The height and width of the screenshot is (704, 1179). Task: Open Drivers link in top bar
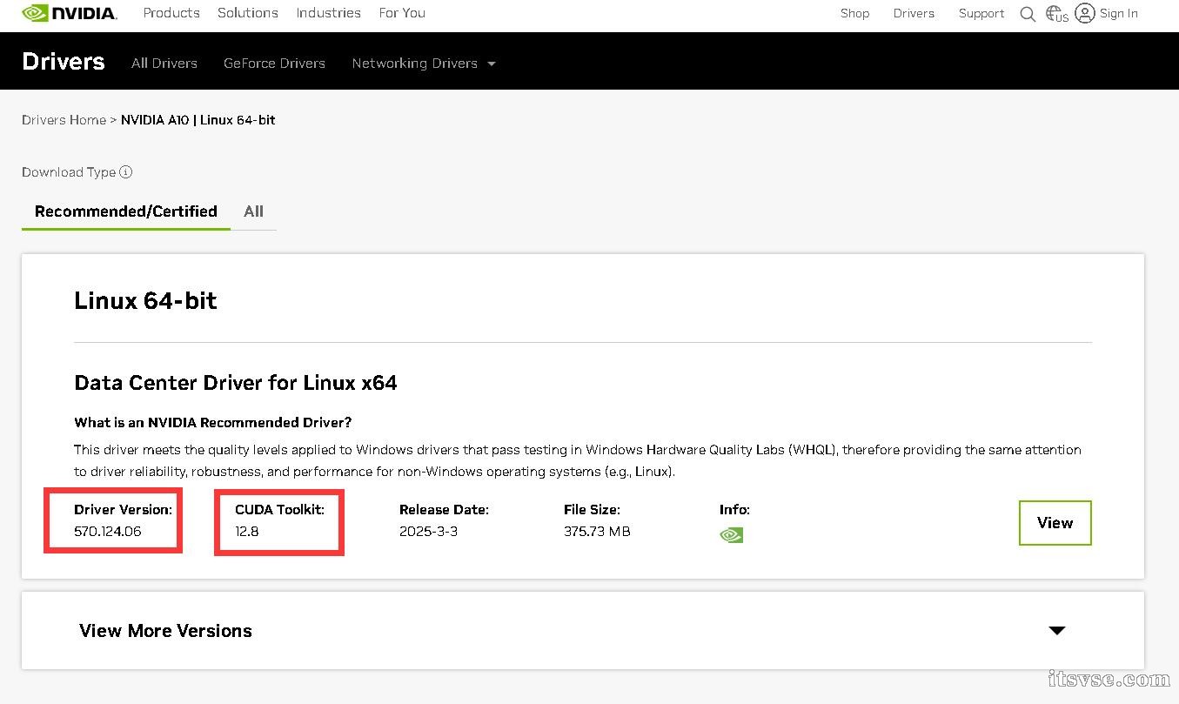[x=914, y=13]
